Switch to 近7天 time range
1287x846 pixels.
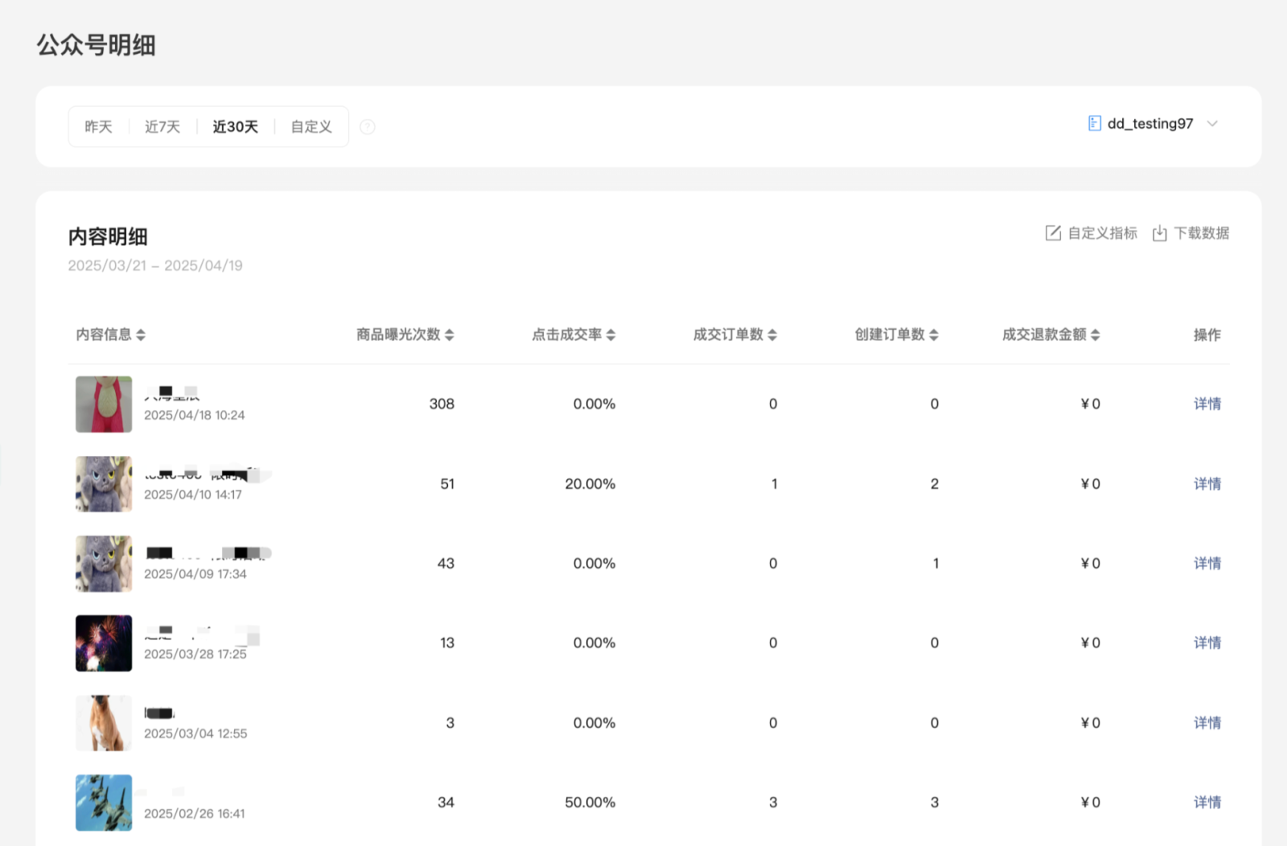coord(162,127)
